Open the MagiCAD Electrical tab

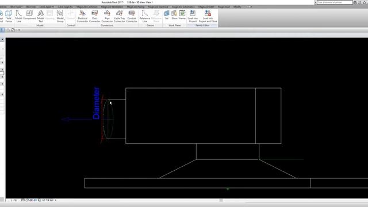(x=158, y=7)
